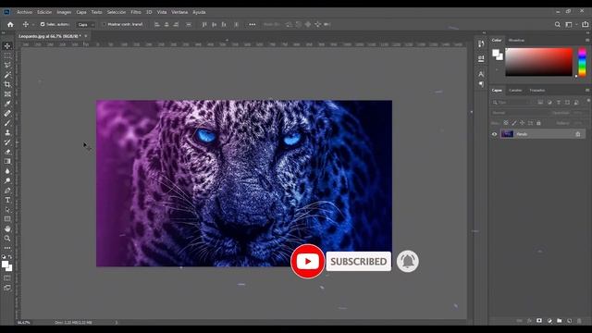Screen dimensions: 592x333
Task: Add layer mask icon at panel bottom
Action: pyautogui.click(x=539, y=321)
